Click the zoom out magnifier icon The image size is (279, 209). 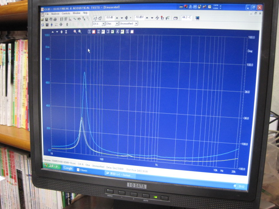click(80, 32)
